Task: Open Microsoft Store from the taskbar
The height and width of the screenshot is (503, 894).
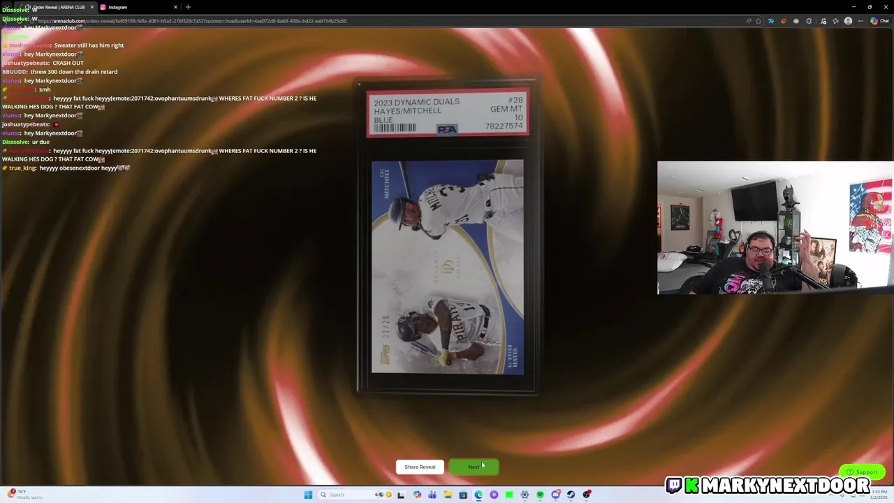Action: (463, 495)
